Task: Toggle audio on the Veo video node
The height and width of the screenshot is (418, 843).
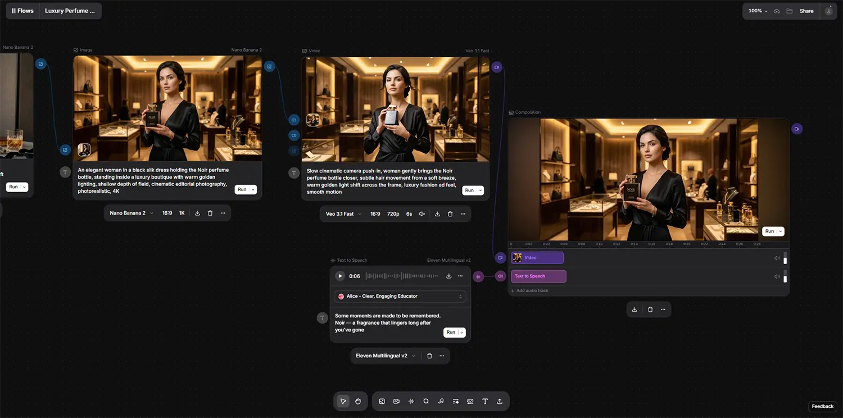Action: tap(422, 214)
